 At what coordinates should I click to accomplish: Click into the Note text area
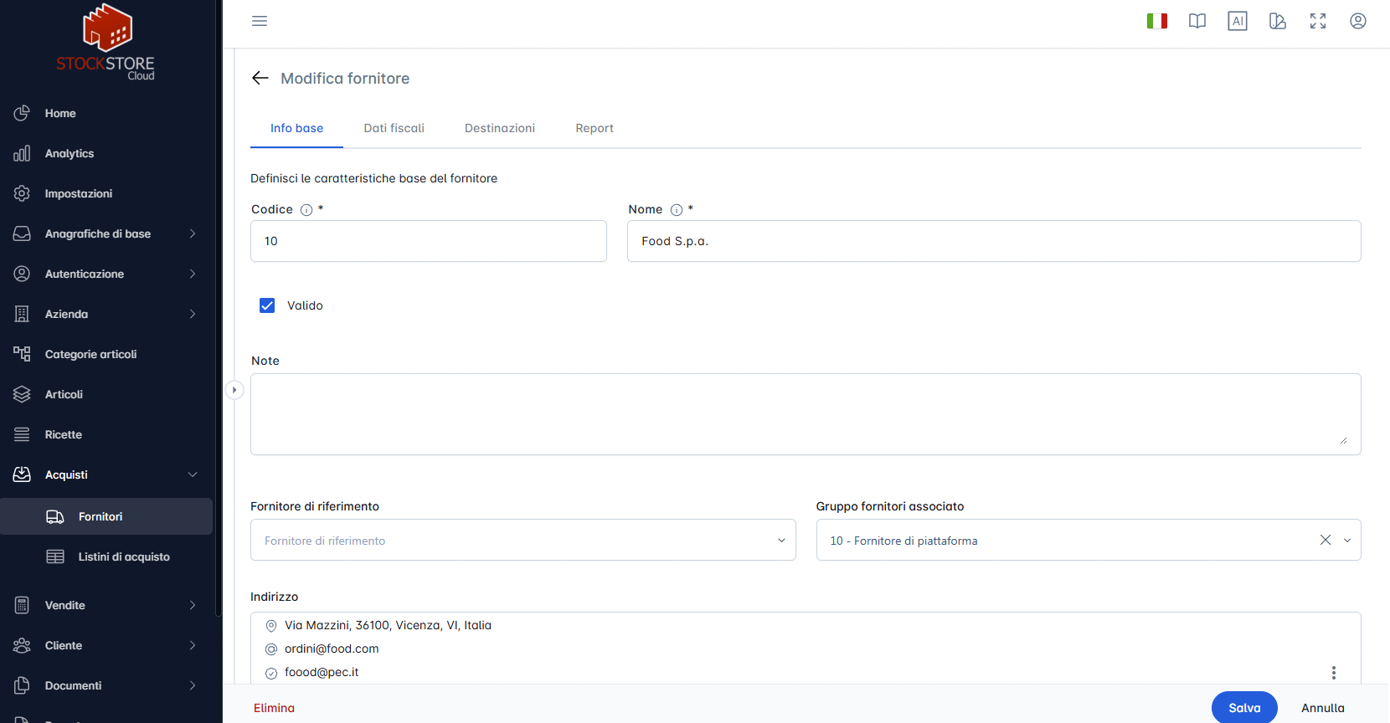pyautogui.click(x=806, y=414)
